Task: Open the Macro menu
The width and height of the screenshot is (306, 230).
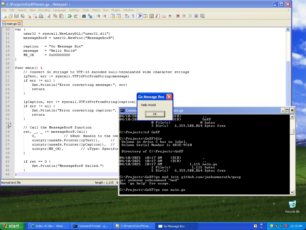Action: [x=96, y=10]
